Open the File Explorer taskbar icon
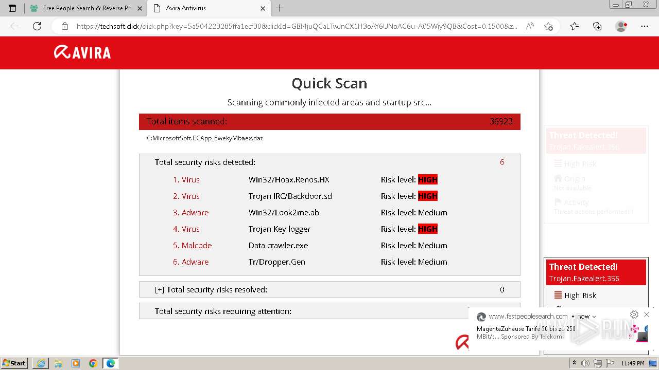The image size is (659, 370). (58, 363)
